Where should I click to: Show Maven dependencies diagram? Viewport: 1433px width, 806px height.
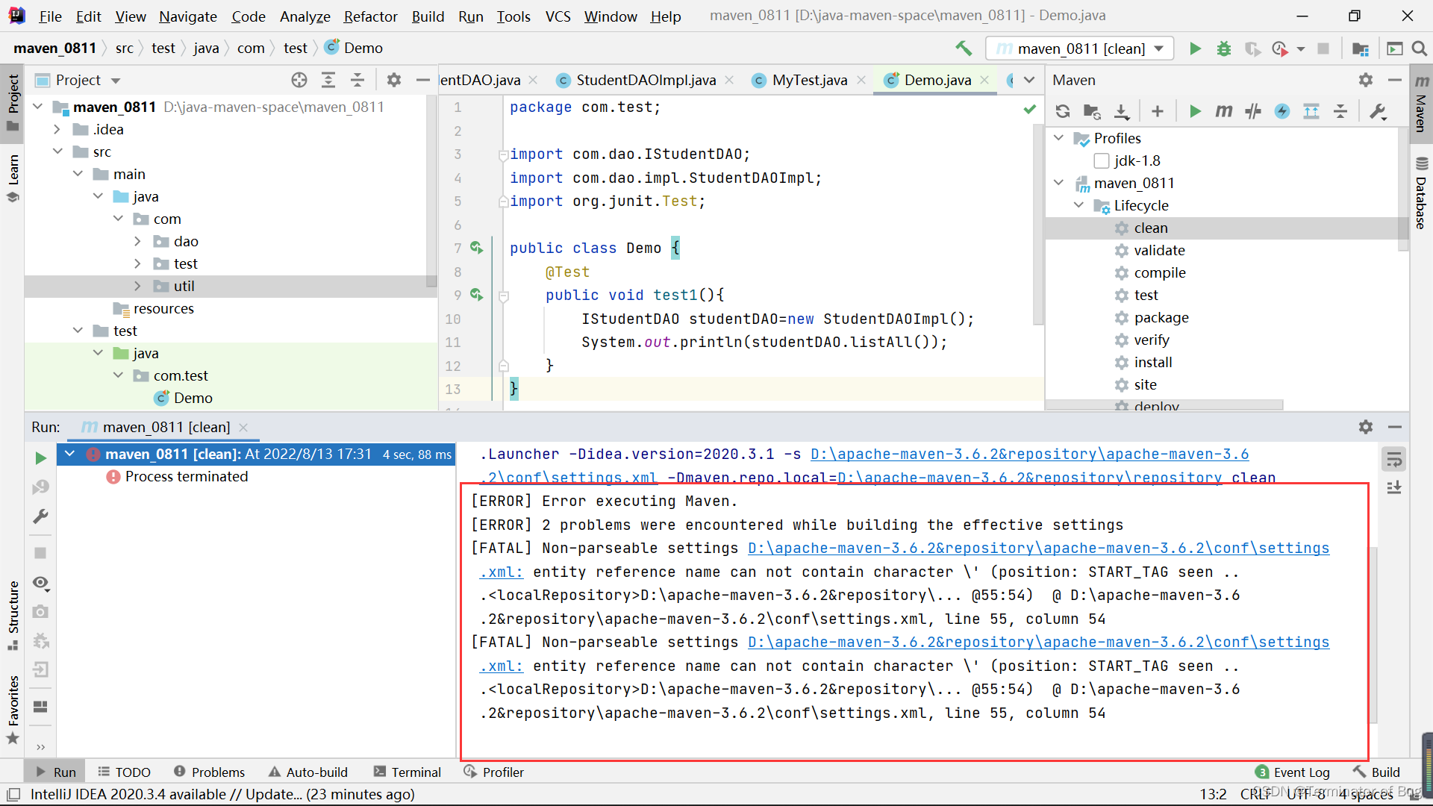(x=1311, y=111)
